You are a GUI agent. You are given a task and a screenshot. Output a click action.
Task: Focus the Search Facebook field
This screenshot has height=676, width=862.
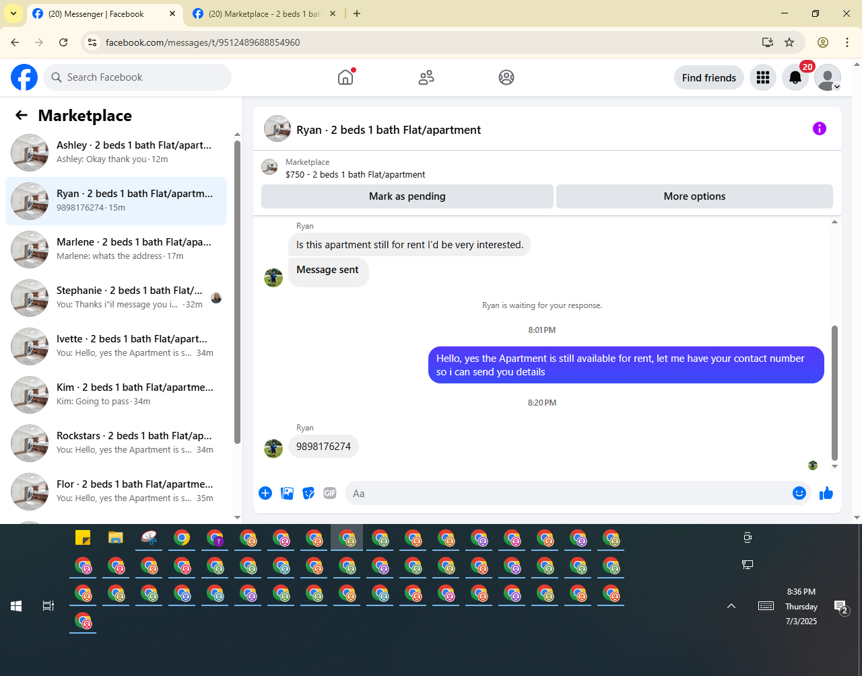[x=137, y=77]
